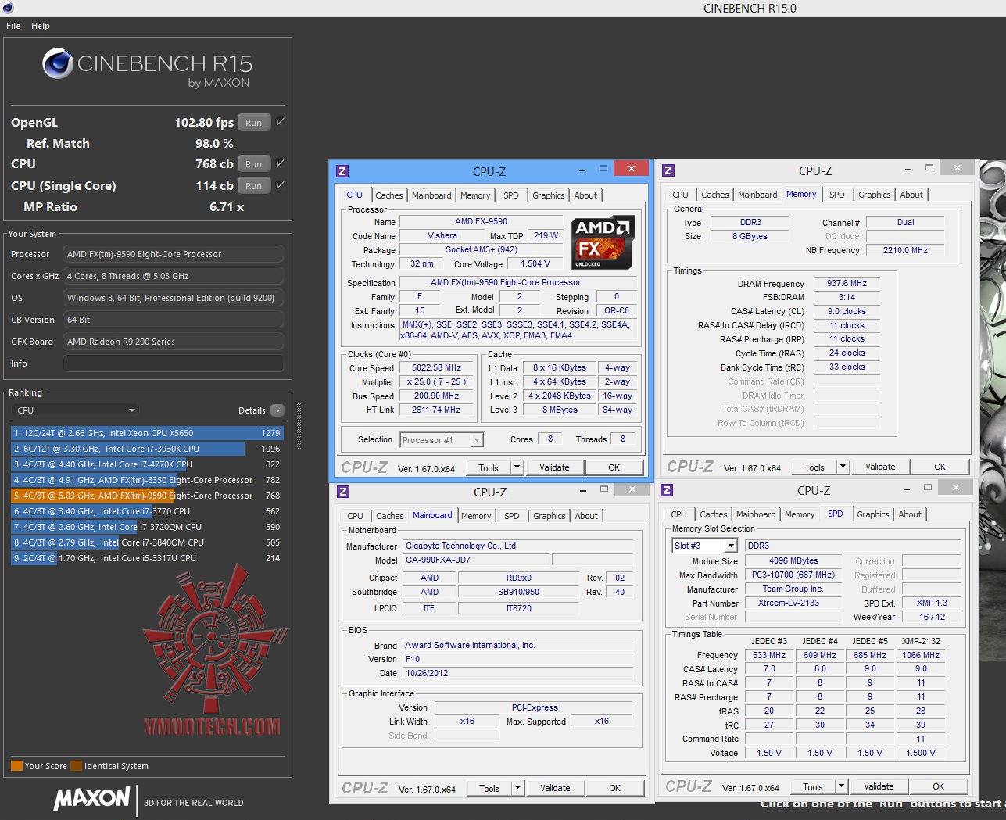Viewport: 1006px width, 820px height.
Task: Maximize the CPU-Z Mainboard tab window
Action: (x=603, y=489)
